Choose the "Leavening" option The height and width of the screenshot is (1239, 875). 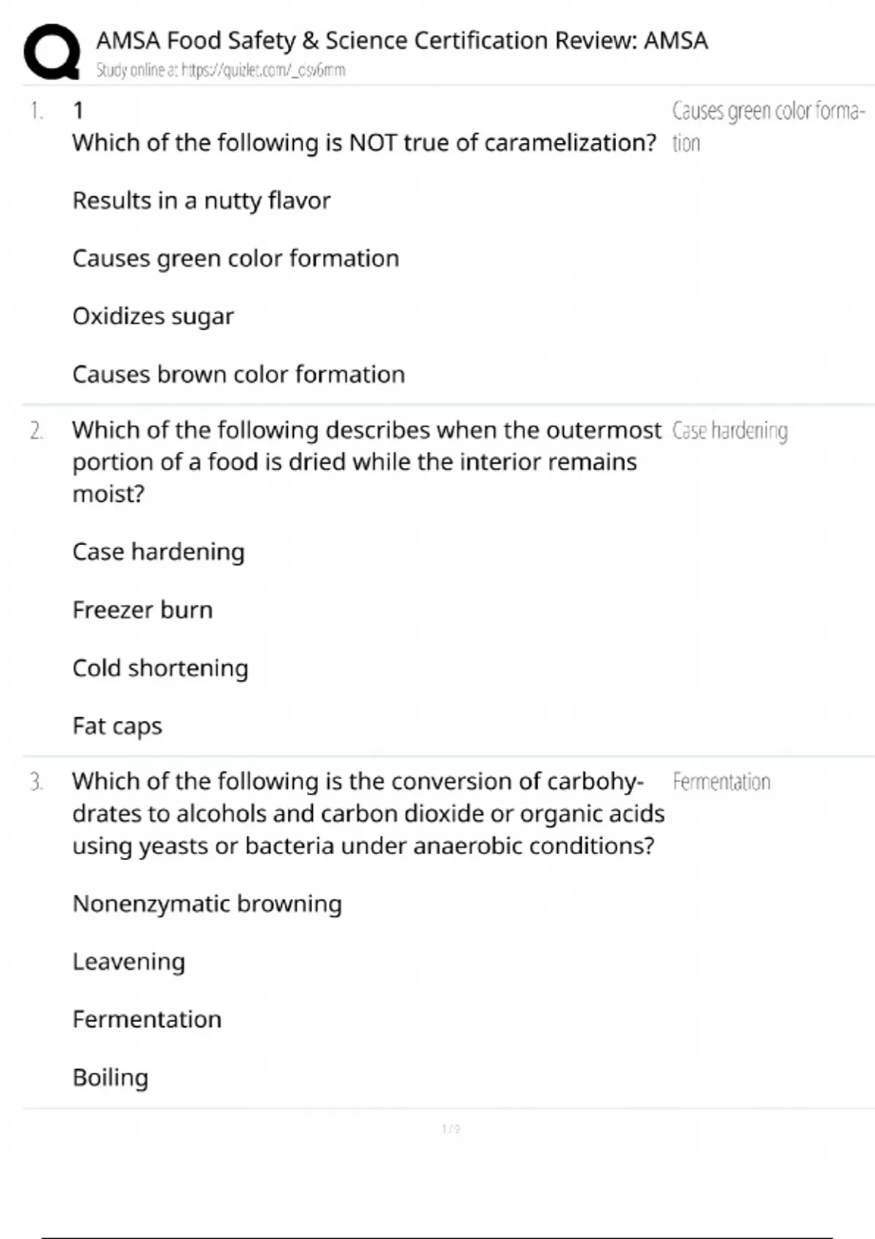coord(128,962)
